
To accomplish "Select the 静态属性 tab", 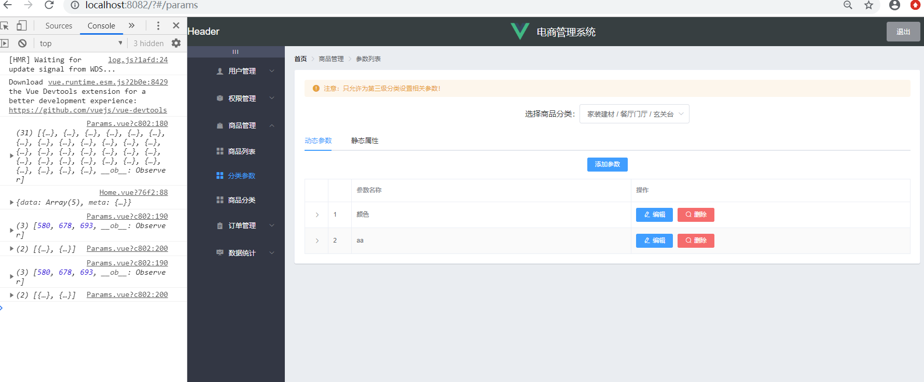I will pos(365,140).
